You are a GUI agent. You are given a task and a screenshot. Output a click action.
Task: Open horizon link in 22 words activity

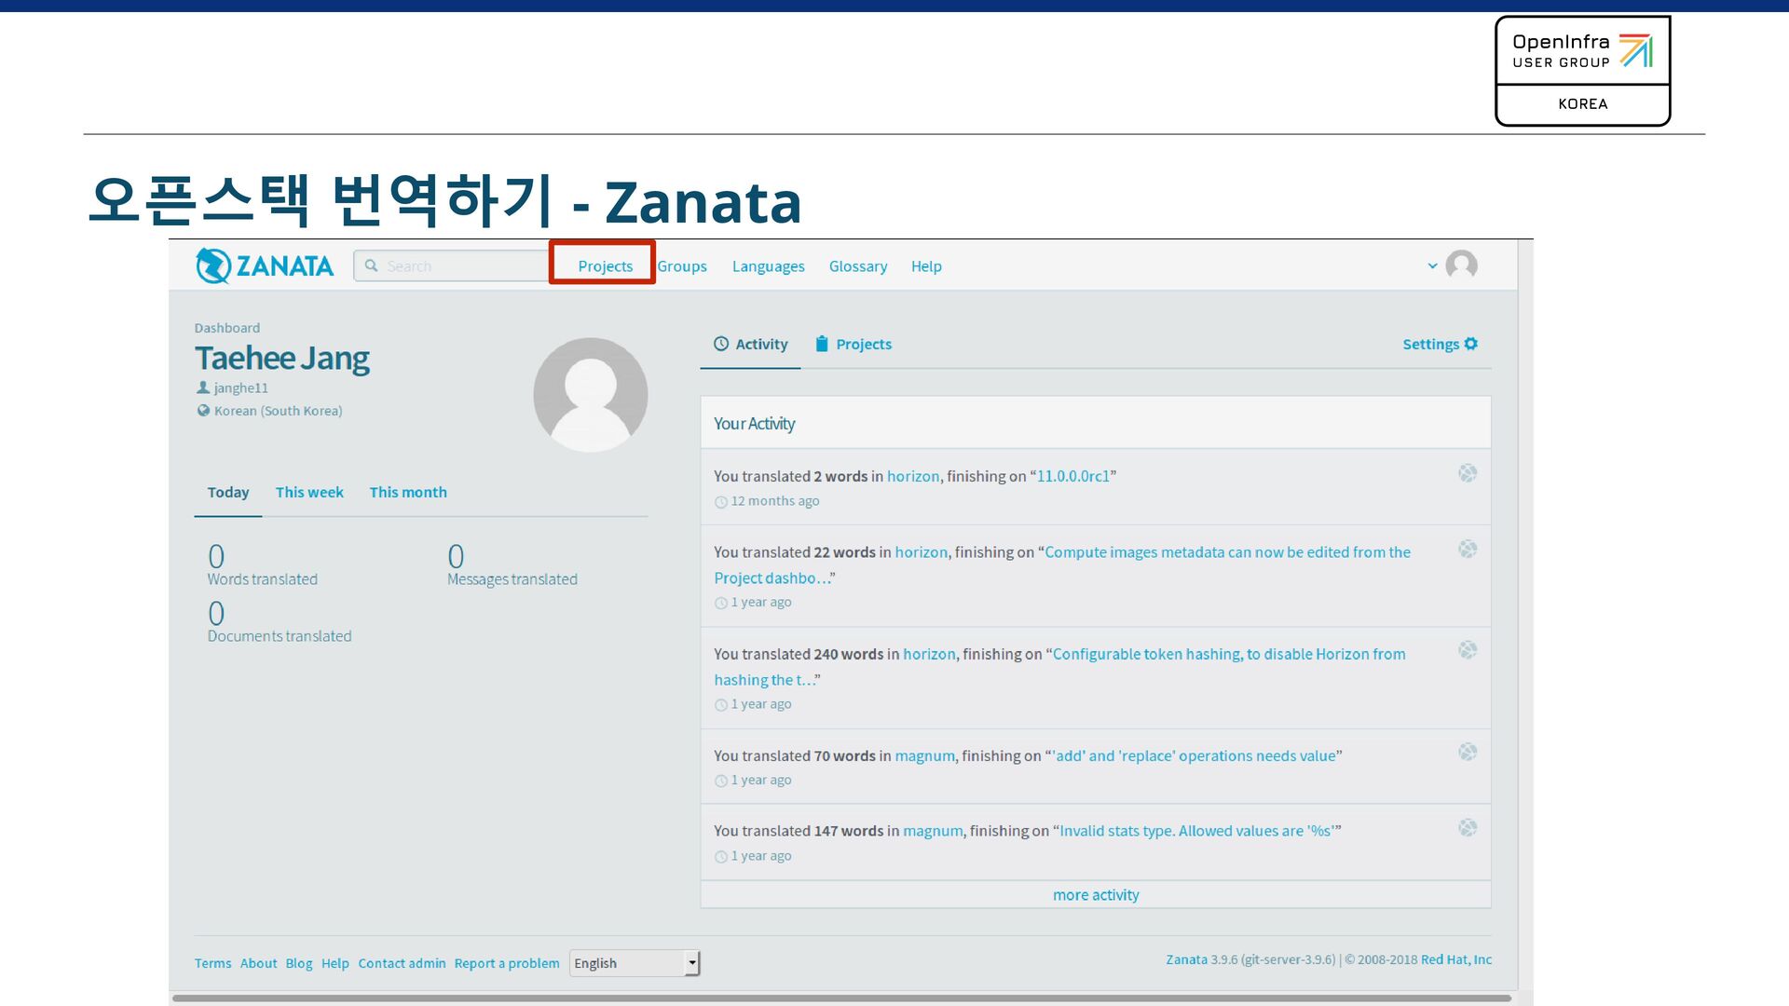[922, 552]
